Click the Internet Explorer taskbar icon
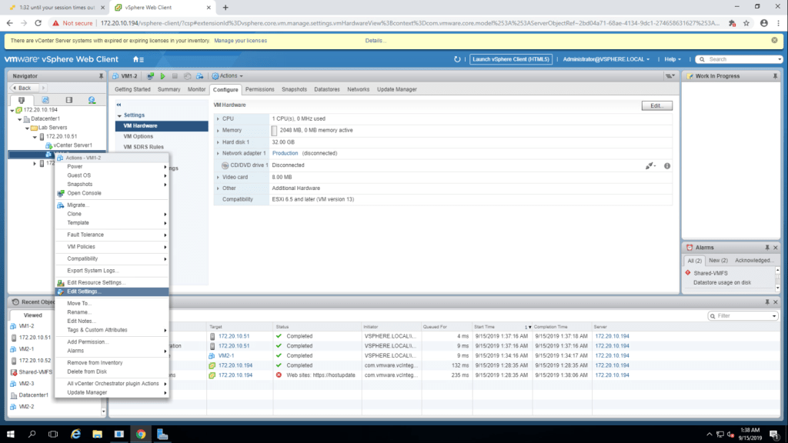788x443 pixels. tap(76, 435)
